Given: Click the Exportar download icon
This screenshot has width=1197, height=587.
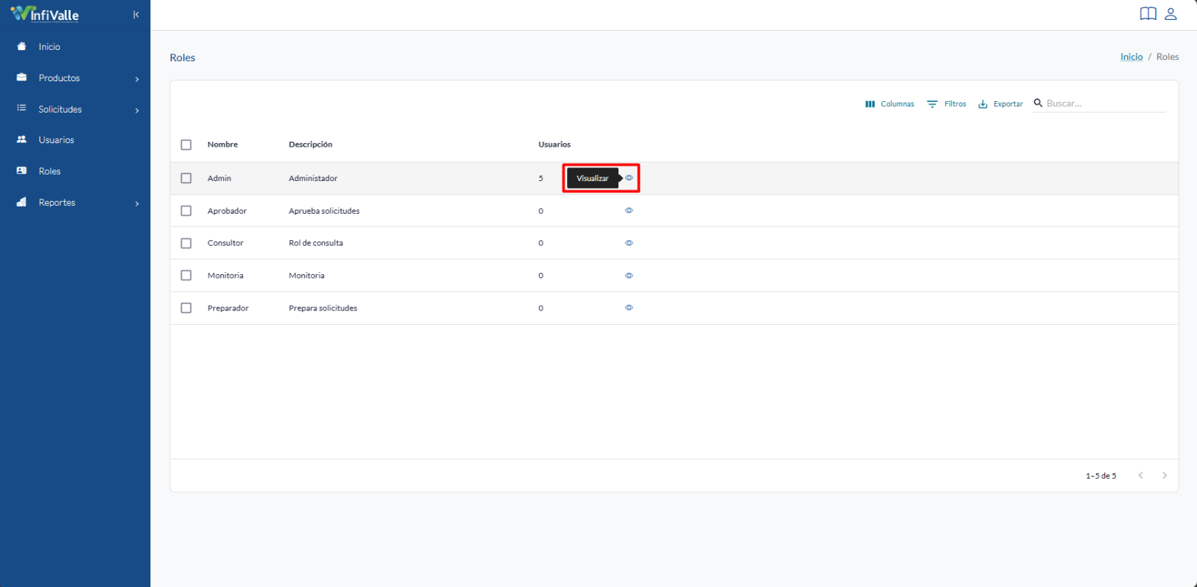Looking at the screenshot, I should [x=983, y=104].
